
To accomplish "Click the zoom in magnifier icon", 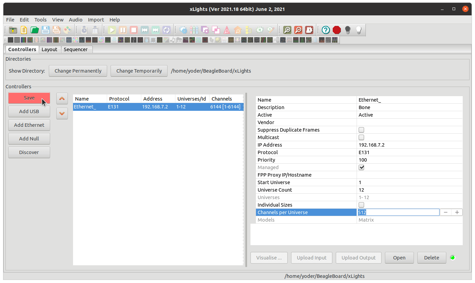I will [x=287, y=30].
